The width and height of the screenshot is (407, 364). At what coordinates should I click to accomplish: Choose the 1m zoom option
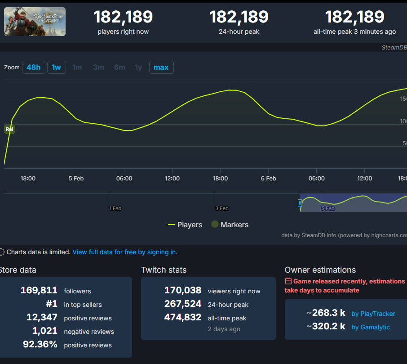pos(77,67)
